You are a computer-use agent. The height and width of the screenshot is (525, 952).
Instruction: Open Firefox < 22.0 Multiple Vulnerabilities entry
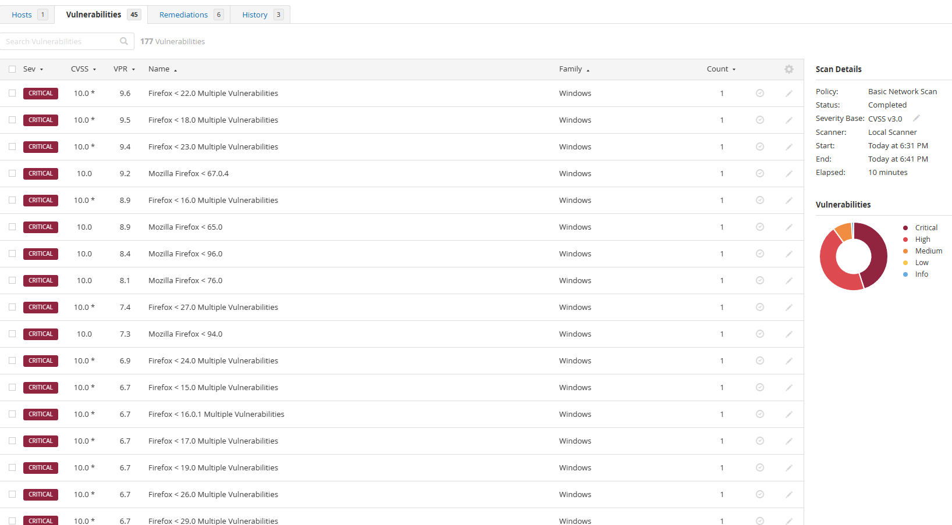(213, 93)
